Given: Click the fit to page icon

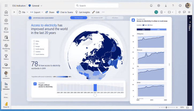Looking at the screenshot, I should coord(187,108).
